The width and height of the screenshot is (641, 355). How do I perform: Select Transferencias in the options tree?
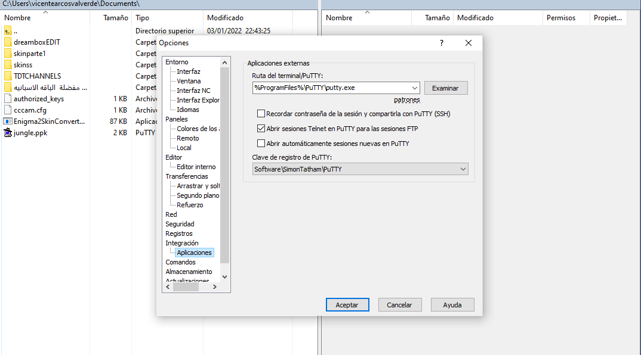pos(186,176)
